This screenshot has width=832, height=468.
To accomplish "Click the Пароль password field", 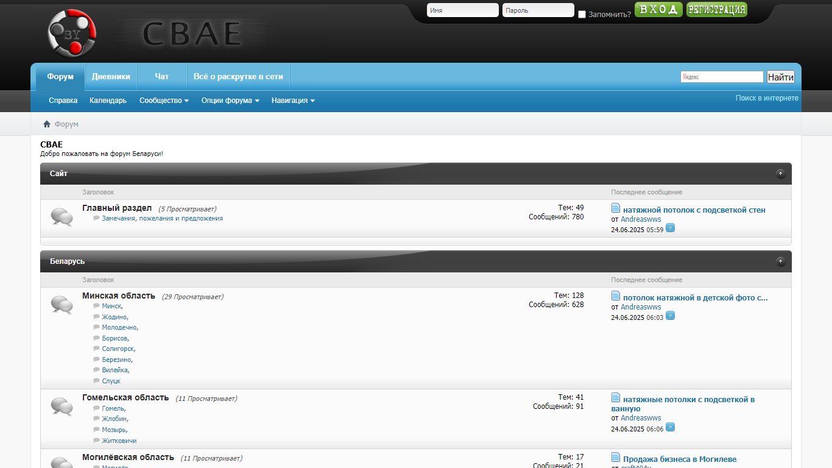I will click(538, 10).
